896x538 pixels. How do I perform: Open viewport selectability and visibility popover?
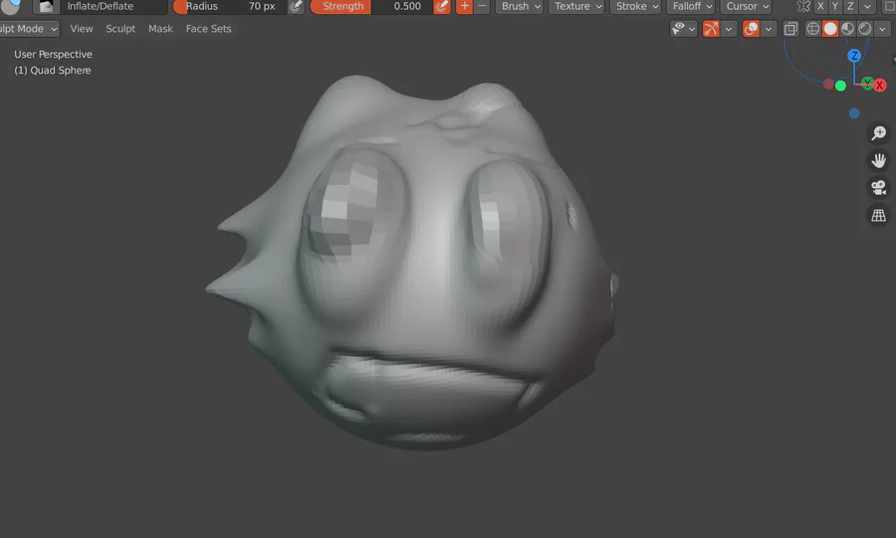683,29
